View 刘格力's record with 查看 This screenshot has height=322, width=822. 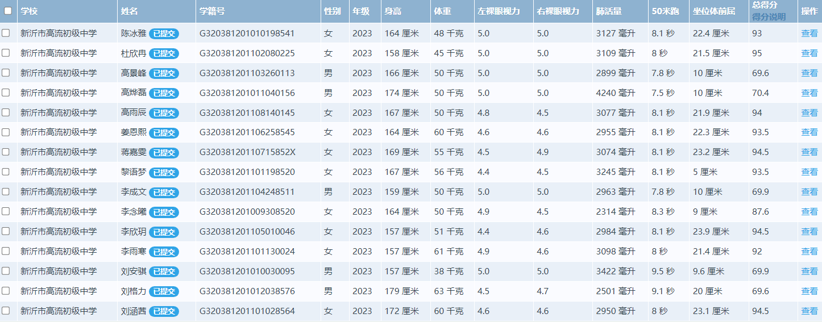click(x=809, y=291)
